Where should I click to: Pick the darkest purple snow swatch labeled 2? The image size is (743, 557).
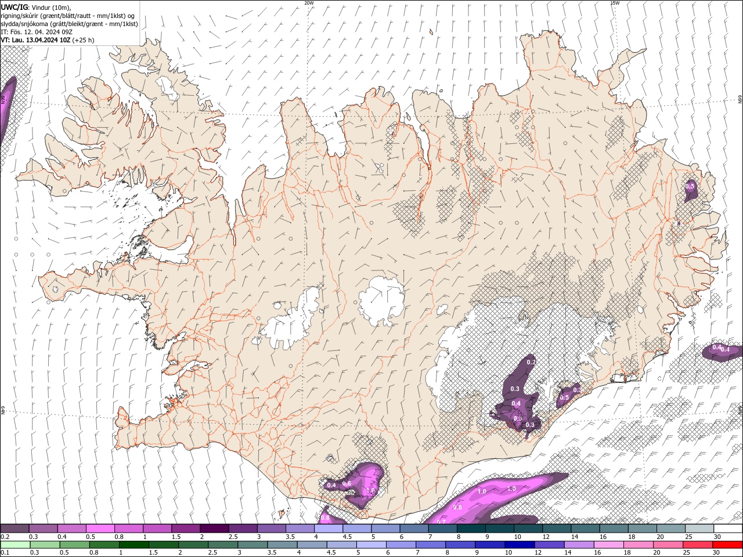pyautogui.click(x=214, y=529)
